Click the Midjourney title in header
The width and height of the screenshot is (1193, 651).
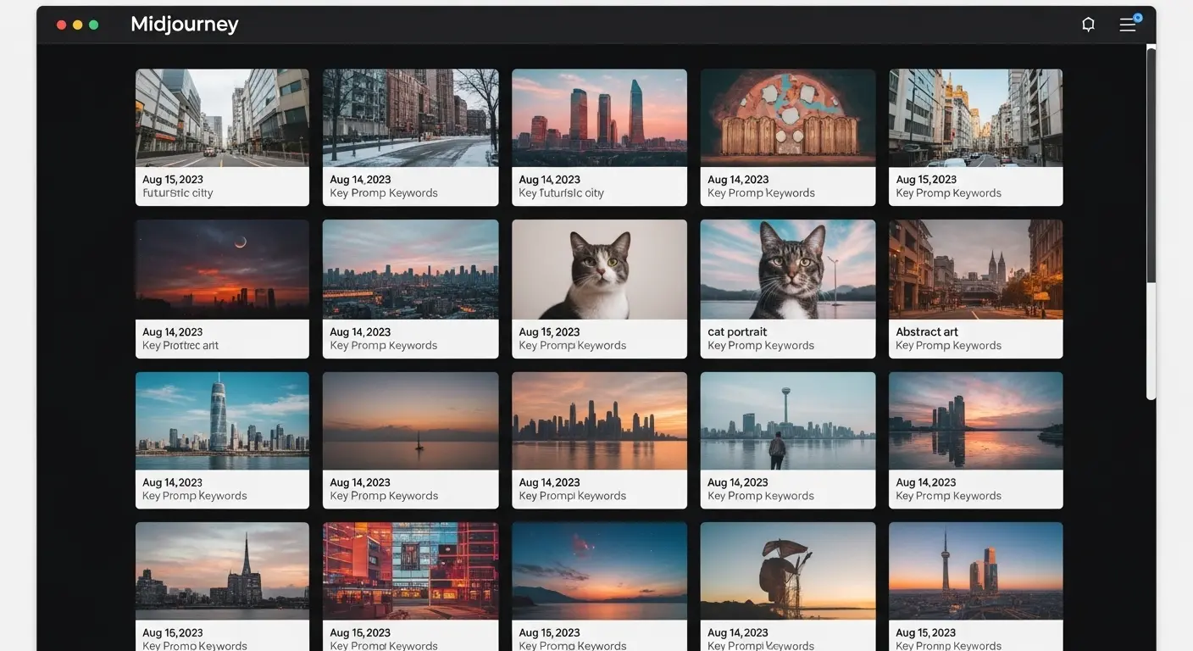(184, 25)
